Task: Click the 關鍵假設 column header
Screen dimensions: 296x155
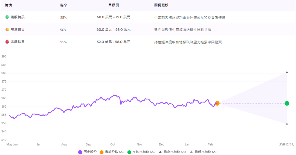Action: click(161, 5)
